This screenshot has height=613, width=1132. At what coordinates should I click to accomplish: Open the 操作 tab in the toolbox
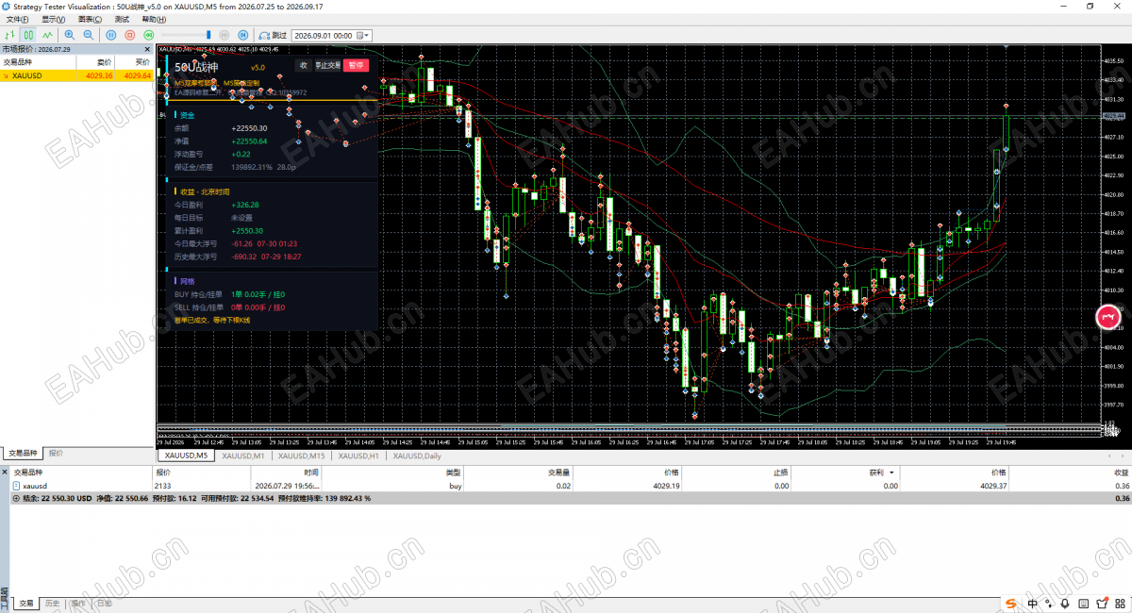(77, 604)
